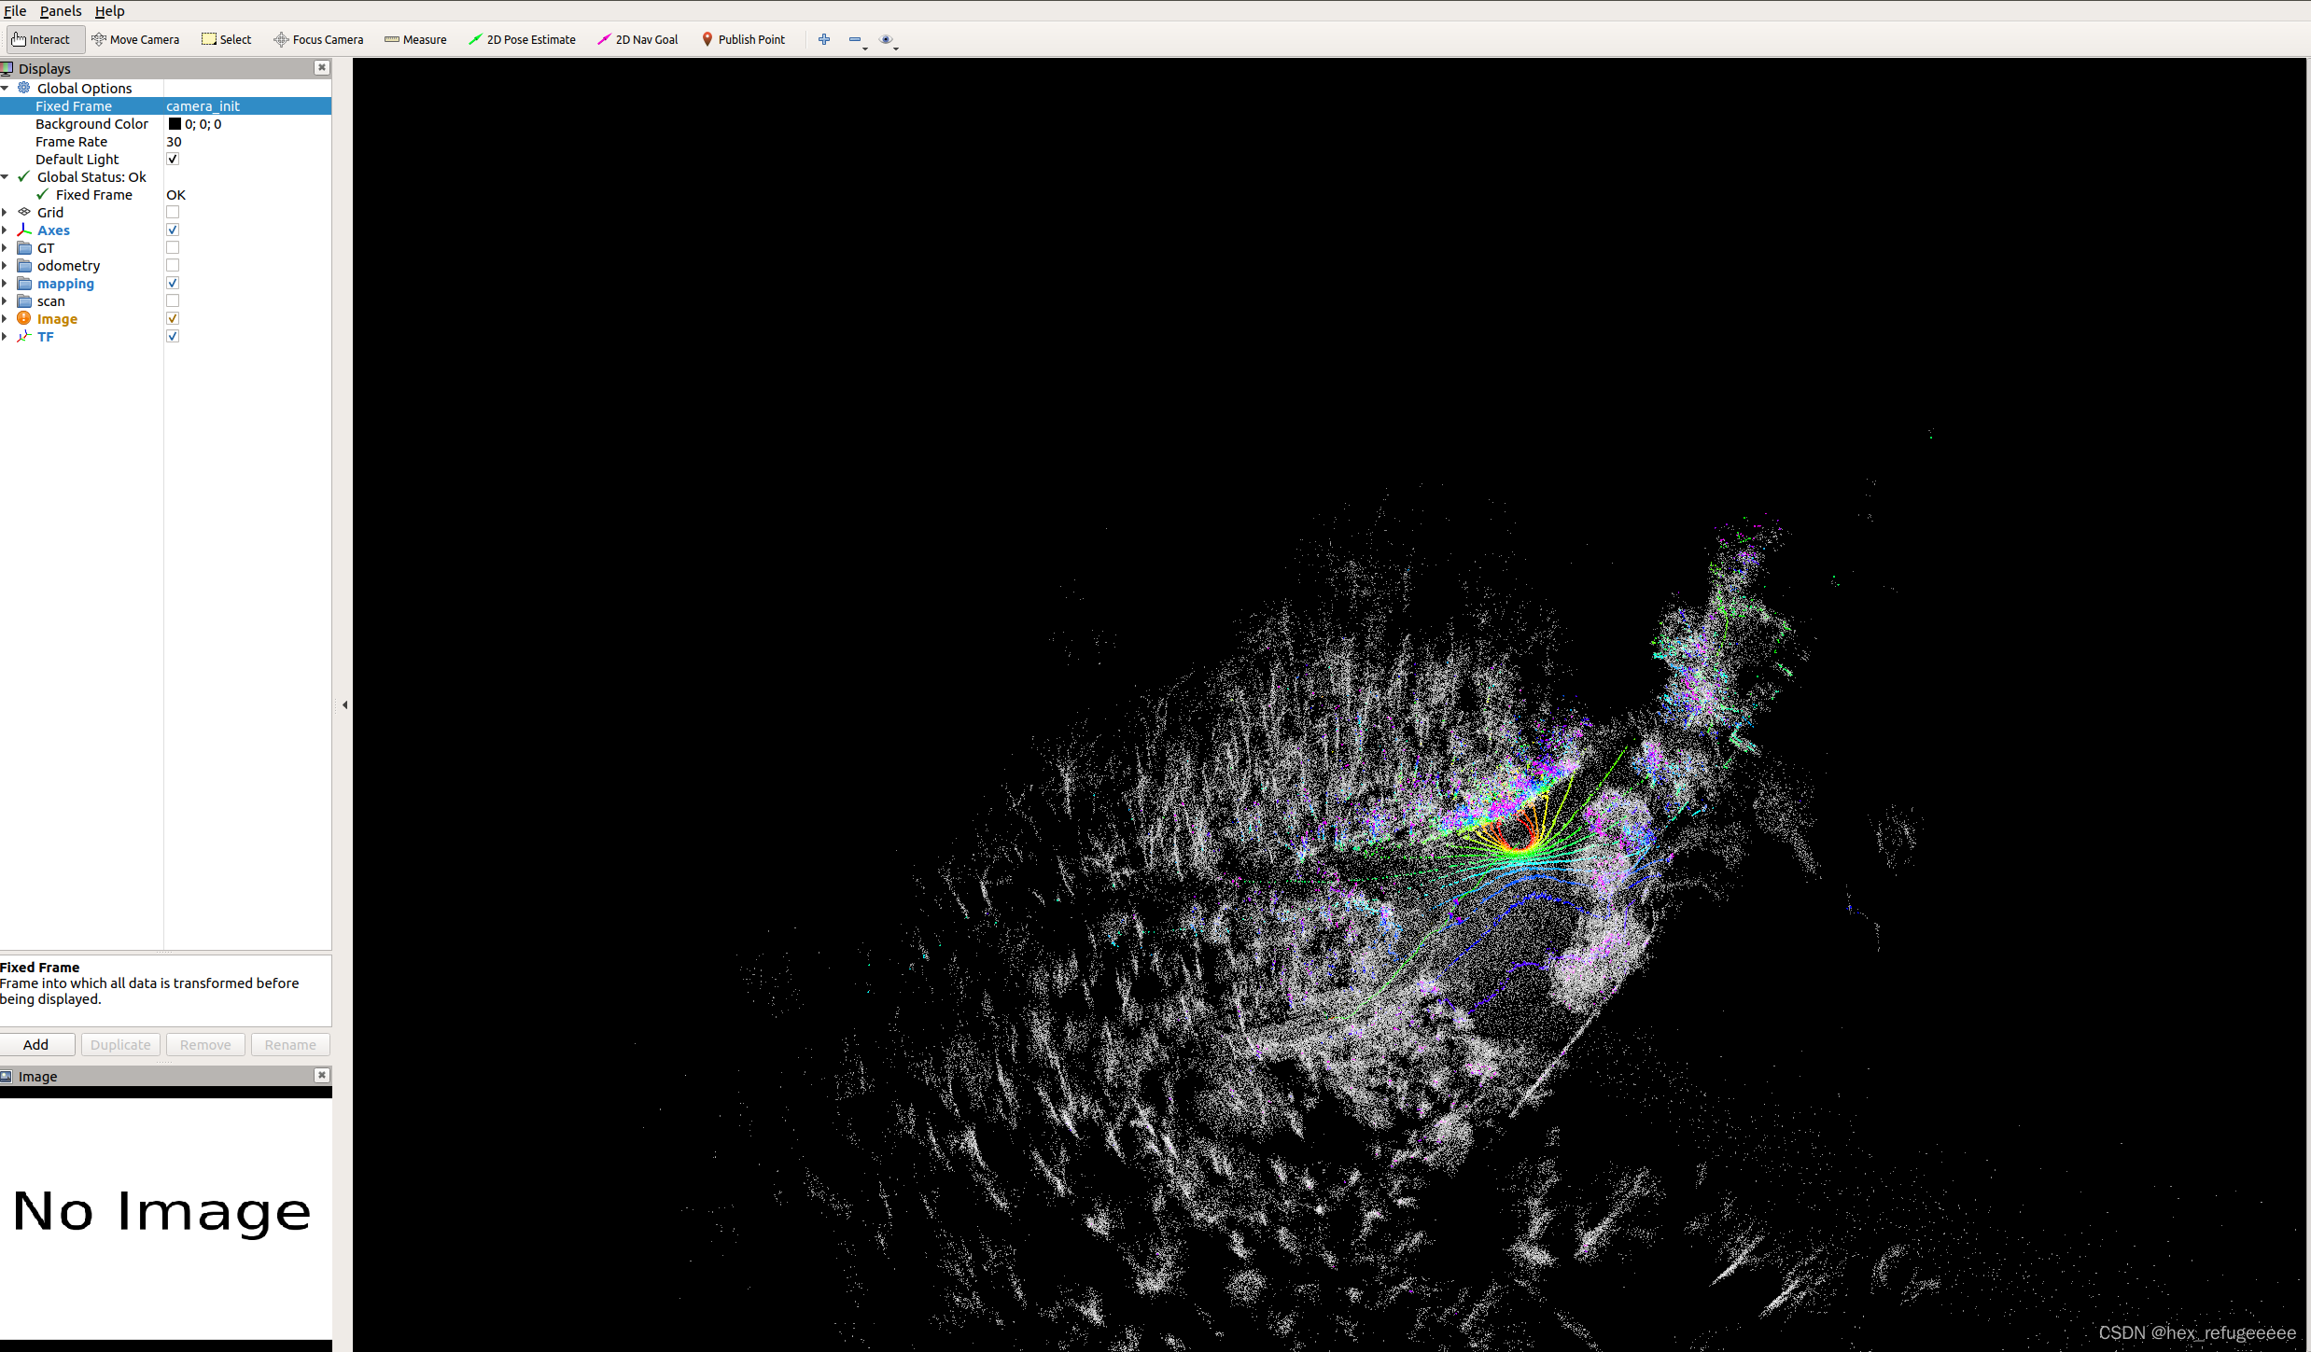The image size is (2311, 1352).
Task: Open the eye view options icon
Action: [886, 39]
